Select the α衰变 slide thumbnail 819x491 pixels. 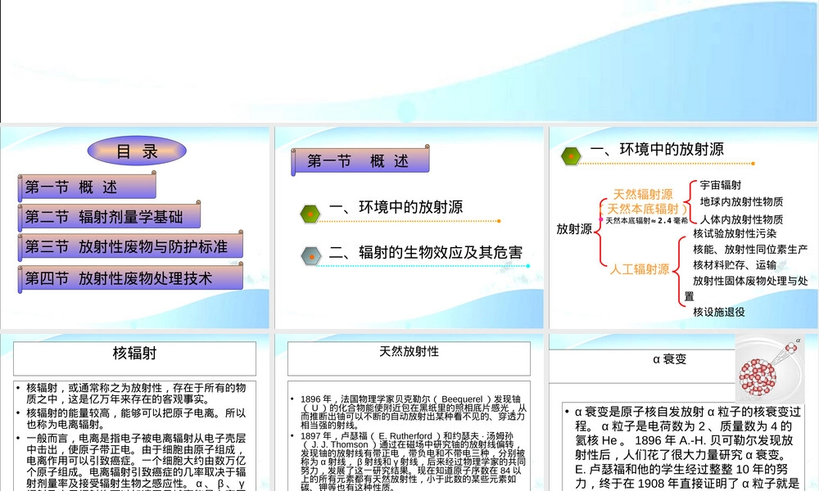coord(683,412)
